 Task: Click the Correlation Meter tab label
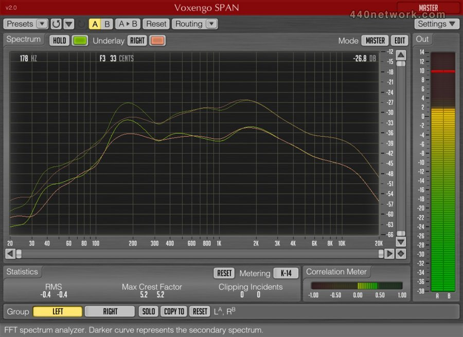click(x=336, y=272)
